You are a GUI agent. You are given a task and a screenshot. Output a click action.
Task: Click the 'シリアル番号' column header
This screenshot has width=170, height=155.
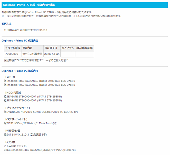click(x=12, y=48)
